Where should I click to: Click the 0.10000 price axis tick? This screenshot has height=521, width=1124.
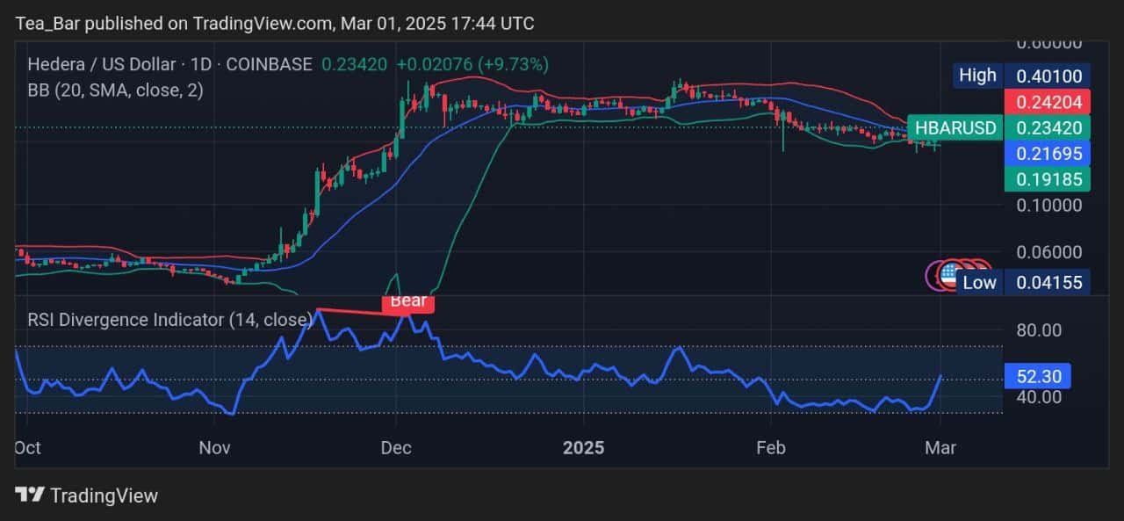1051,205
